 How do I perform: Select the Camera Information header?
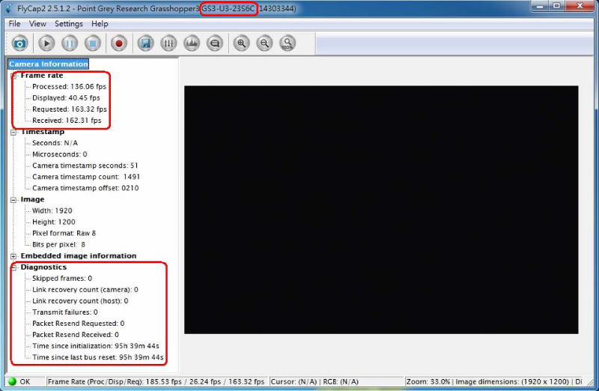click(x=49, y=64)
